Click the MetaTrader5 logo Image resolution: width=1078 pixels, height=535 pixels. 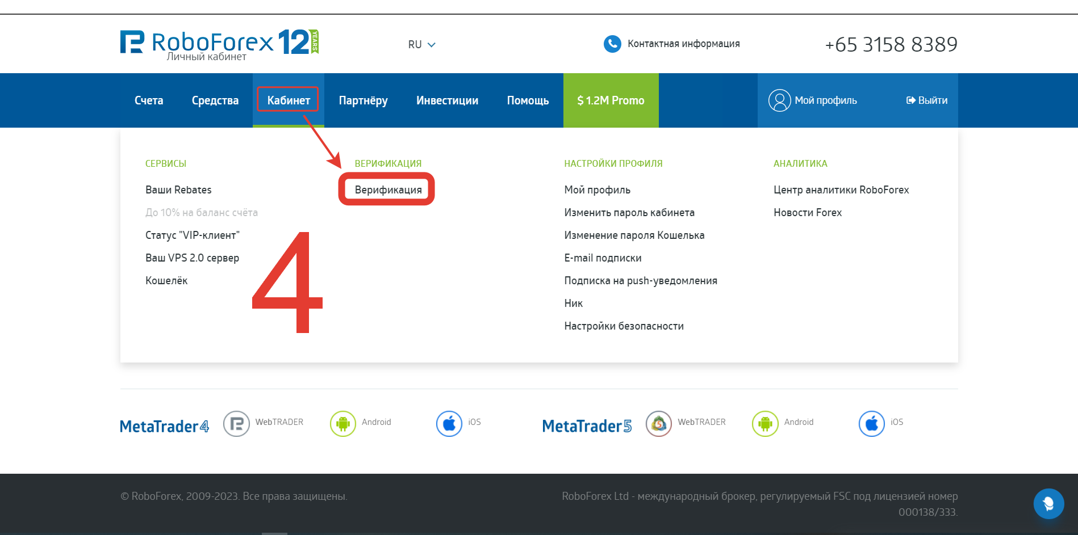(x=587, y=426)
